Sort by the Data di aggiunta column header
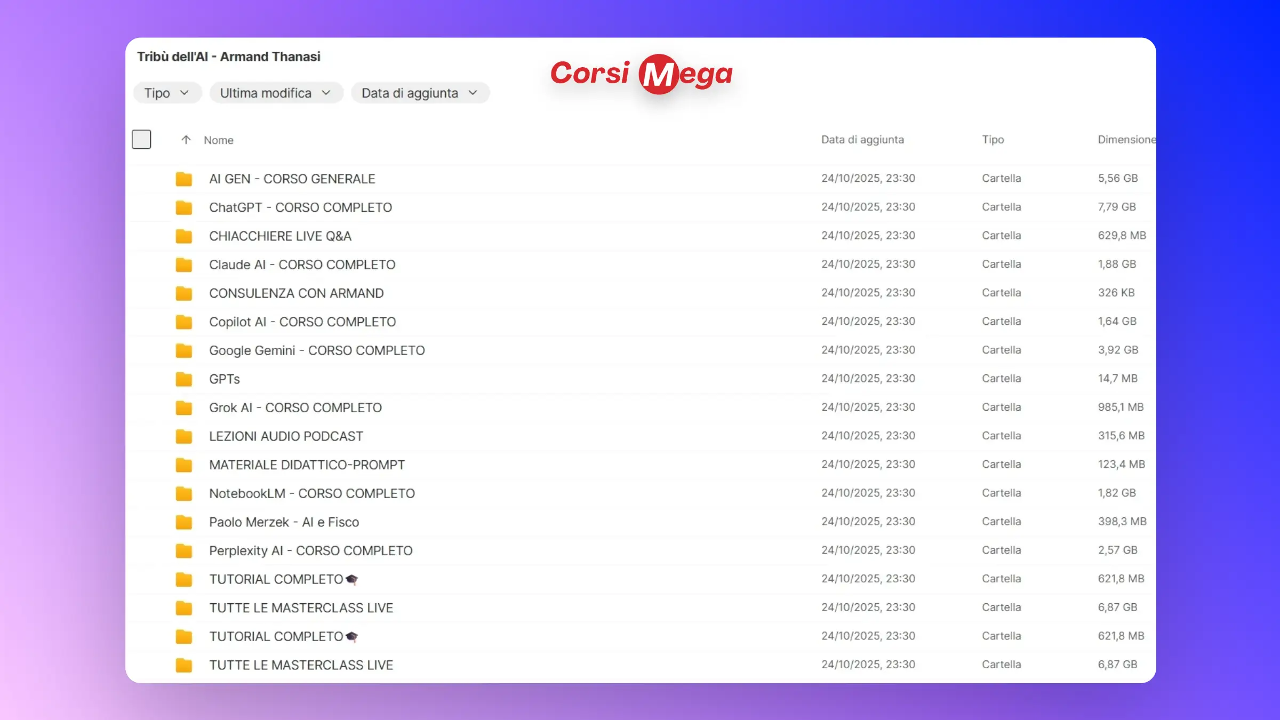Screen dimensions: 1280x720 (x=862, y=140)
